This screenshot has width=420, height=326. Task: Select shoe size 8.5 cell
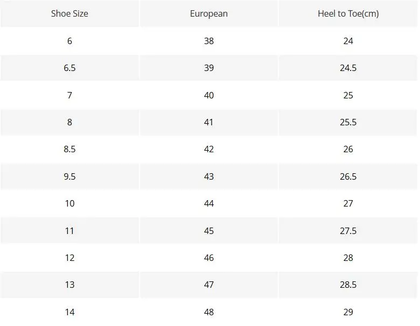click(69, 149)
